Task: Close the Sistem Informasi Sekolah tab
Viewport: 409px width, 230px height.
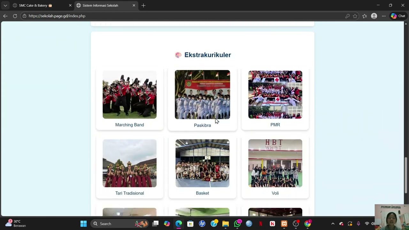Action: coord(134,5)
